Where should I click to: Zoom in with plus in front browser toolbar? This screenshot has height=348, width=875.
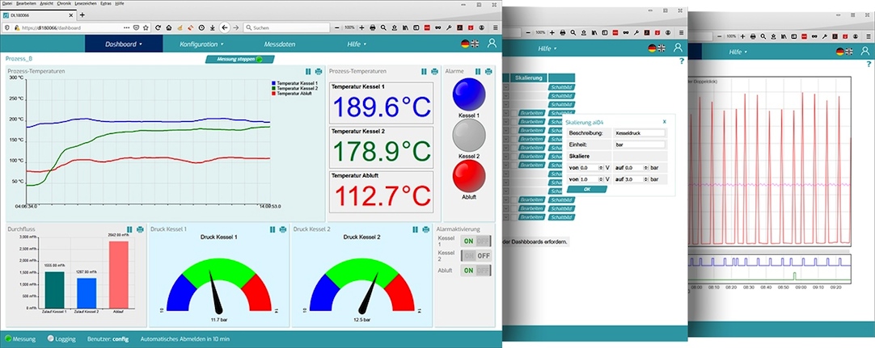point(362,27)
